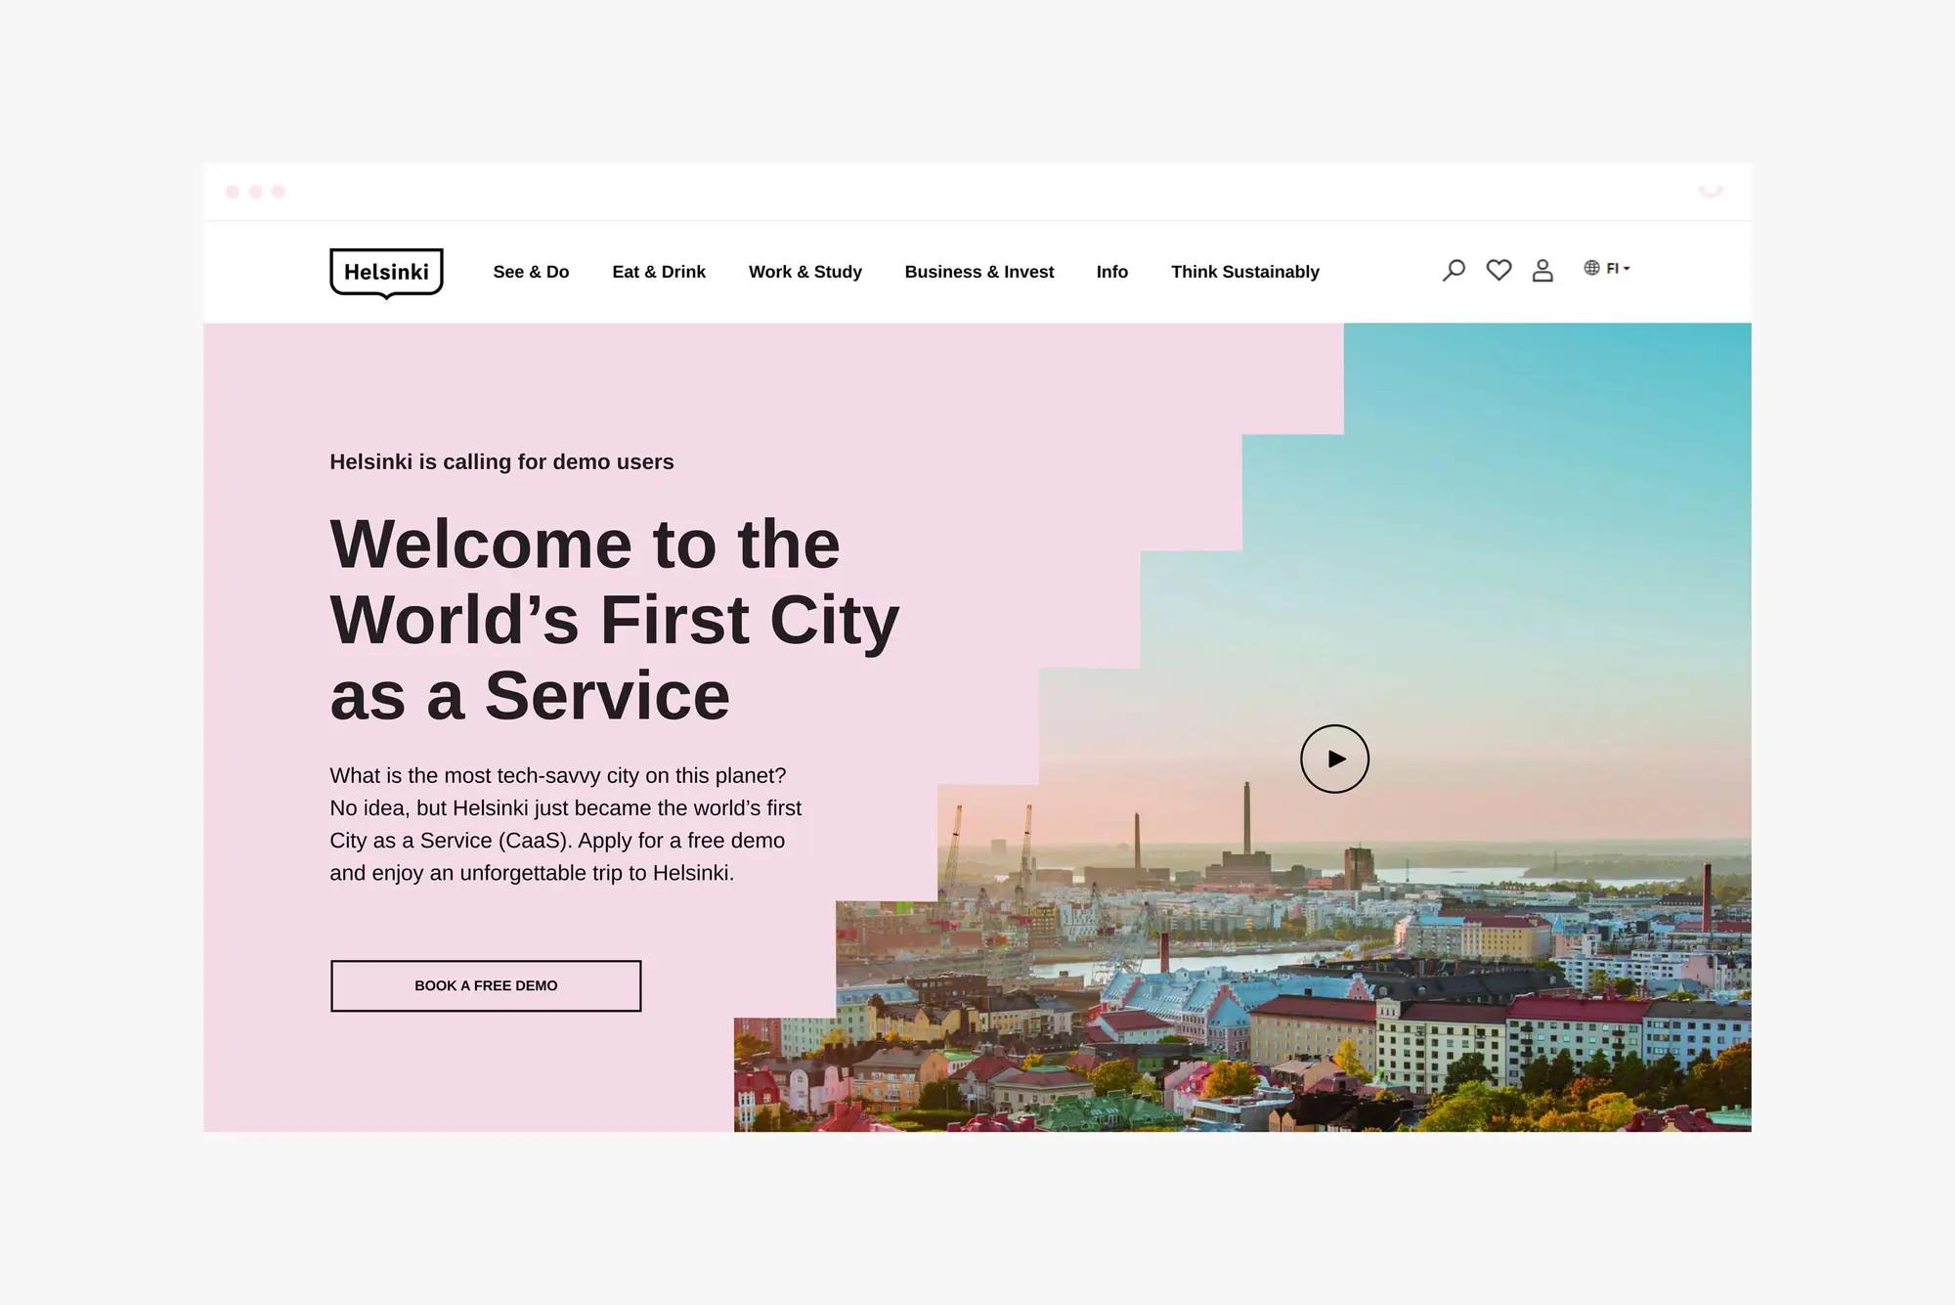The height and width of the screenshot is (1305, 1955).
Task: Click the search magnifier icon
Action: point(1454,270)
